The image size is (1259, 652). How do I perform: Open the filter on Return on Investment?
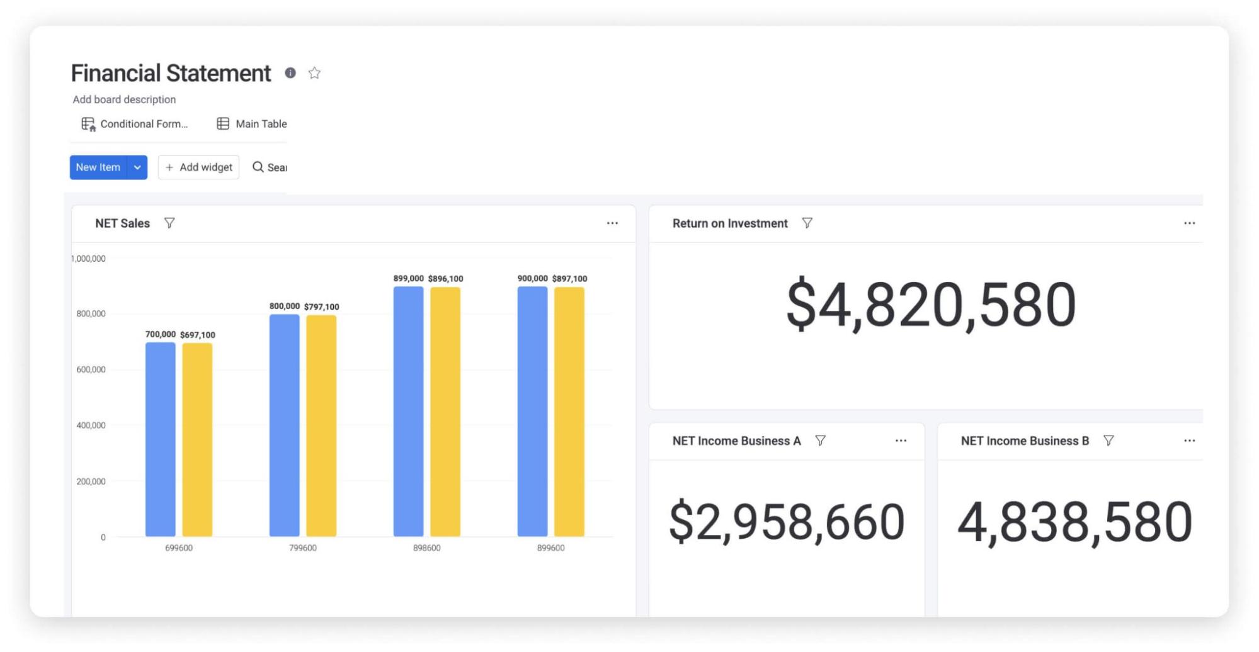coord(807,223)
